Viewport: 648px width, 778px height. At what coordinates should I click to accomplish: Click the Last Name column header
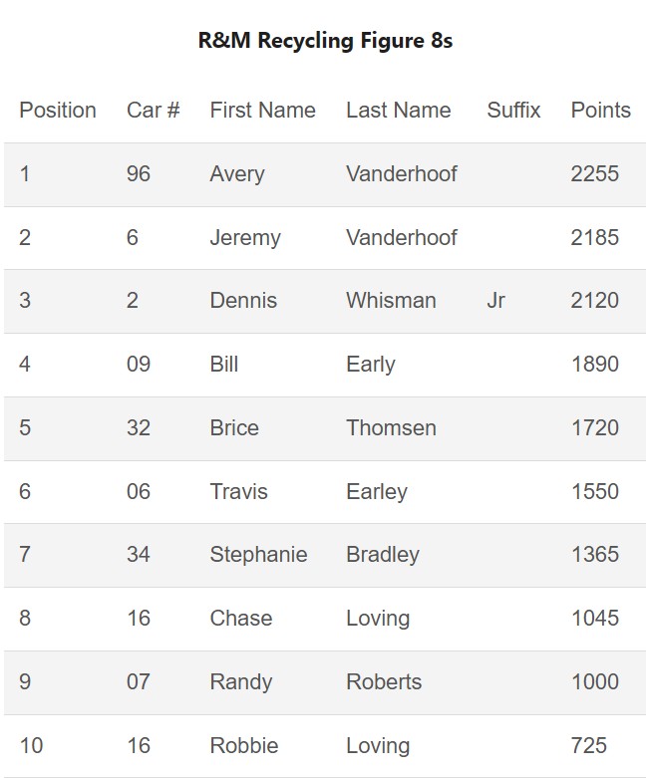pyautogui.click(x=398, y=111)
